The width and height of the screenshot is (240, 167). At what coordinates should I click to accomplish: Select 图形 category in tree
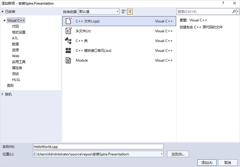click(x=10, y=86)
